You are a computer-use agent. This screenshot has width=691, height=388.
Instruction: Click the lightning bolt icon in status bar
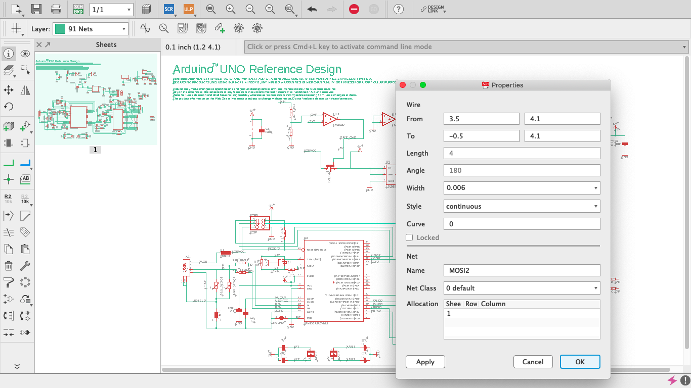coord(672,380)
